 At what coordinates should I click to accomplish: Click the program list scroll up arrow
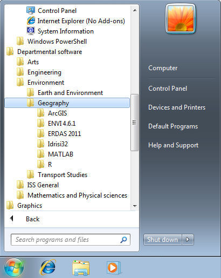coord(135,10)
